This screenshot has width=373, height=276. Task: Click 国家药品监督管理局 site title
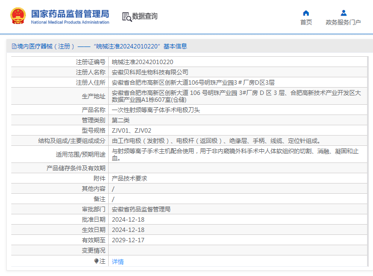pos(70,14)
